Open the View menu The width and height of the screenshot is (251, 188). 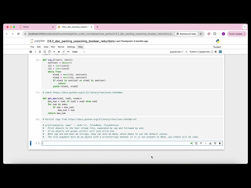point(46,47)
